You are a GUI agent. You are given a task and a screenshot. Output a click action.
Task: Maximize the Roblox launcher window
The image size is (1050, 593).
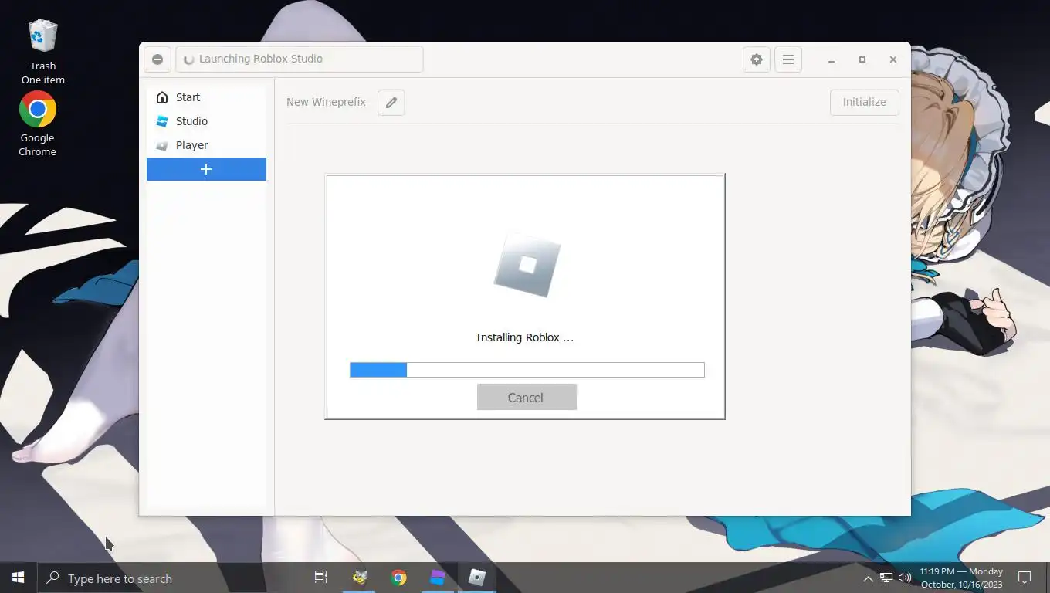pyautogui.click(x=862, y=59)
